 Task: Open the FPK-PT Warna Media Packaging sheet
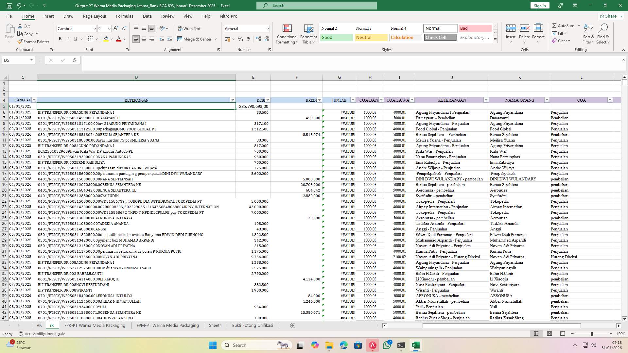coord(95,325)
